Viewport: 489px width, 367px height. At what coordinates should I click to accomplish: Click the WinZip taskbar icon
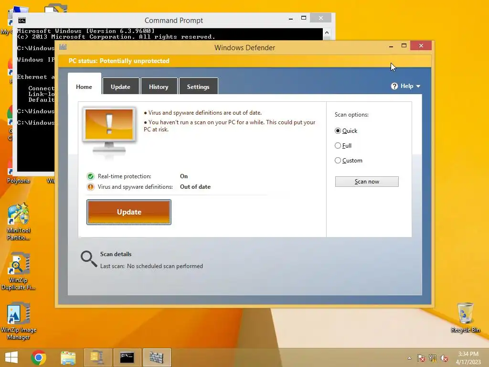point(97,357)
